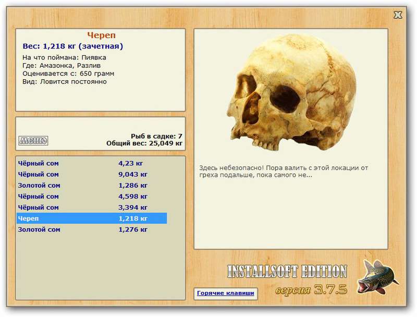The height and width of the screenshot is (317, 417).
Task: Select the highlighted Череп row
Action: (x=92, y=218)
